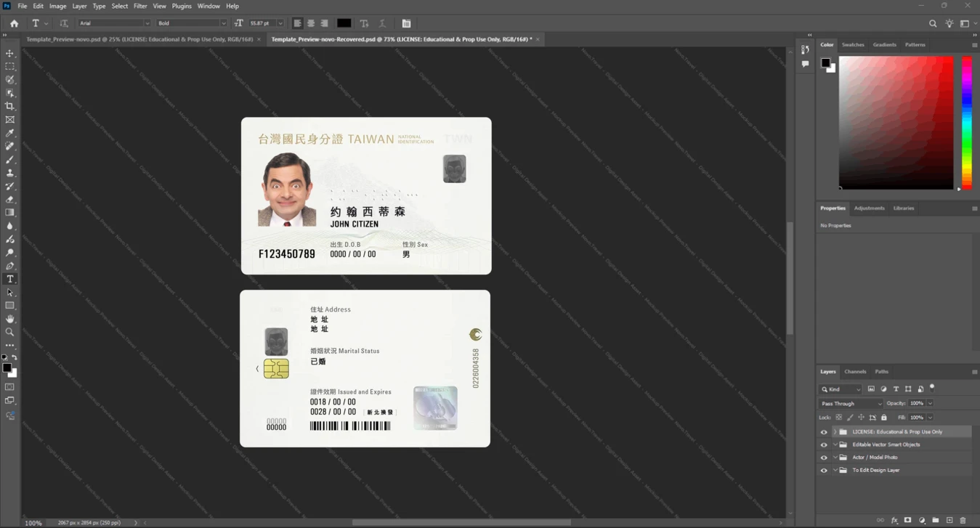Image resolution: width=980 pixels, height=528 pixels.
Task: Select the Zoom tool
Action: click(10, 332)
